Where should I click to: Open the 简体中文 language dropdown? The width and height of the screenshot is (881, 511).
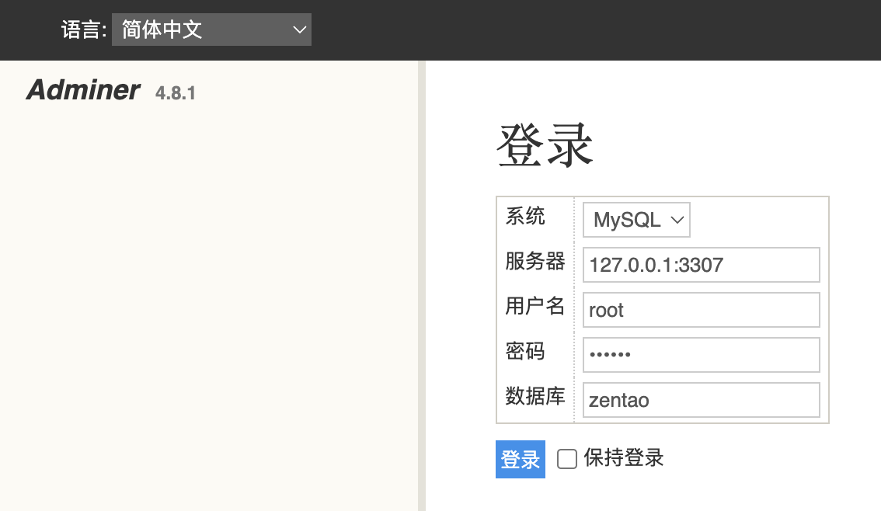click(211, 30)
